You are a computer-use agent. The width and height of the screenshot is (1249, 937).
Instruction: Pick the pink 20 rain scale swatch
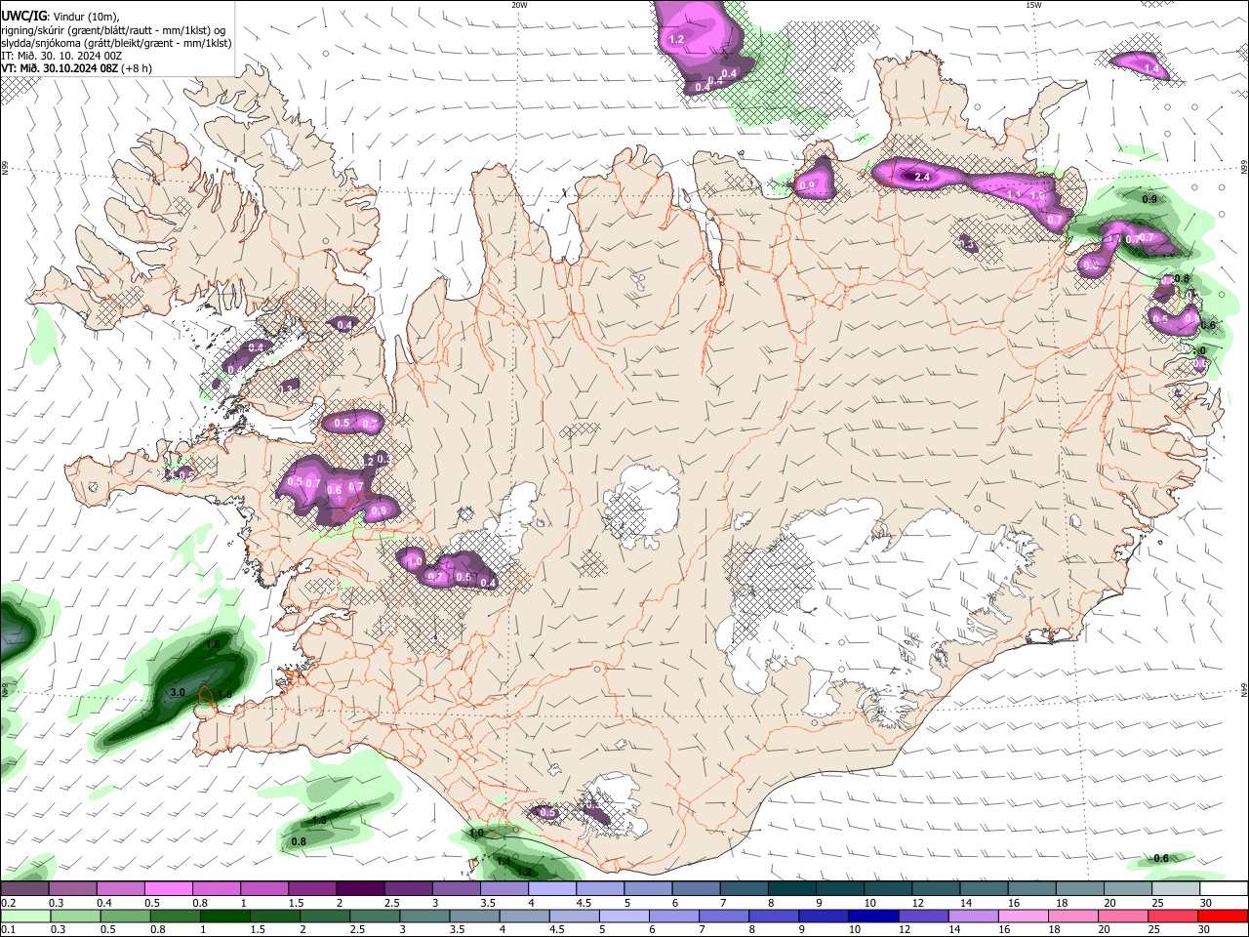[1124, 916]
